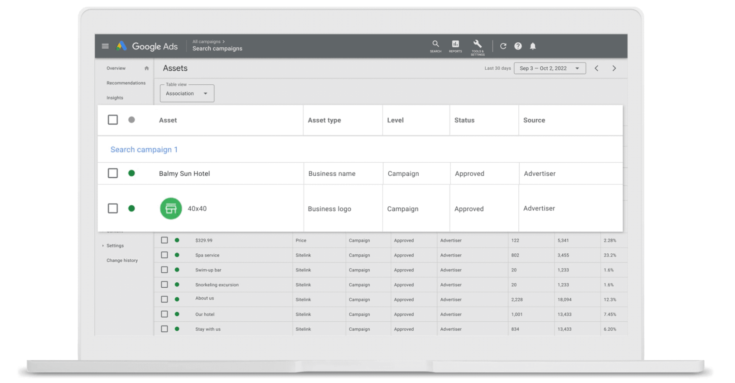Go to the previous date range arrow
This screenshot has width=735, height=383.
point(596,68)
